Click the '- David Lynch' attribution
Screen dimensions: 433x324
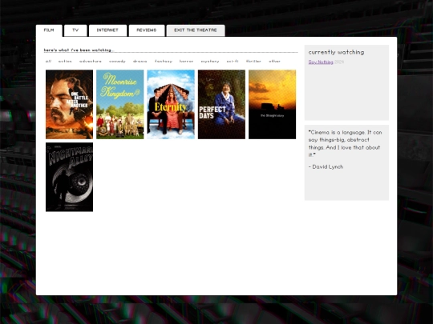click(326, 166)
